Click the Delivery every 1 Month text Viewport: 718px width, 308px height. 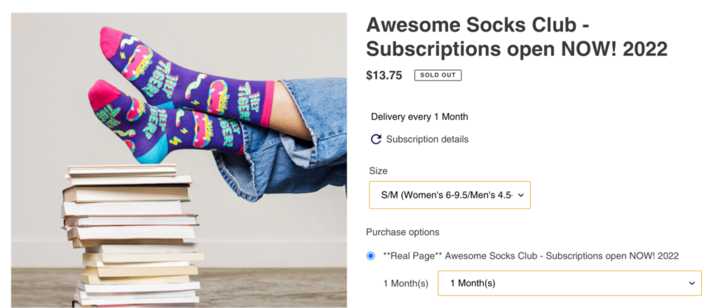pos(419,116)
